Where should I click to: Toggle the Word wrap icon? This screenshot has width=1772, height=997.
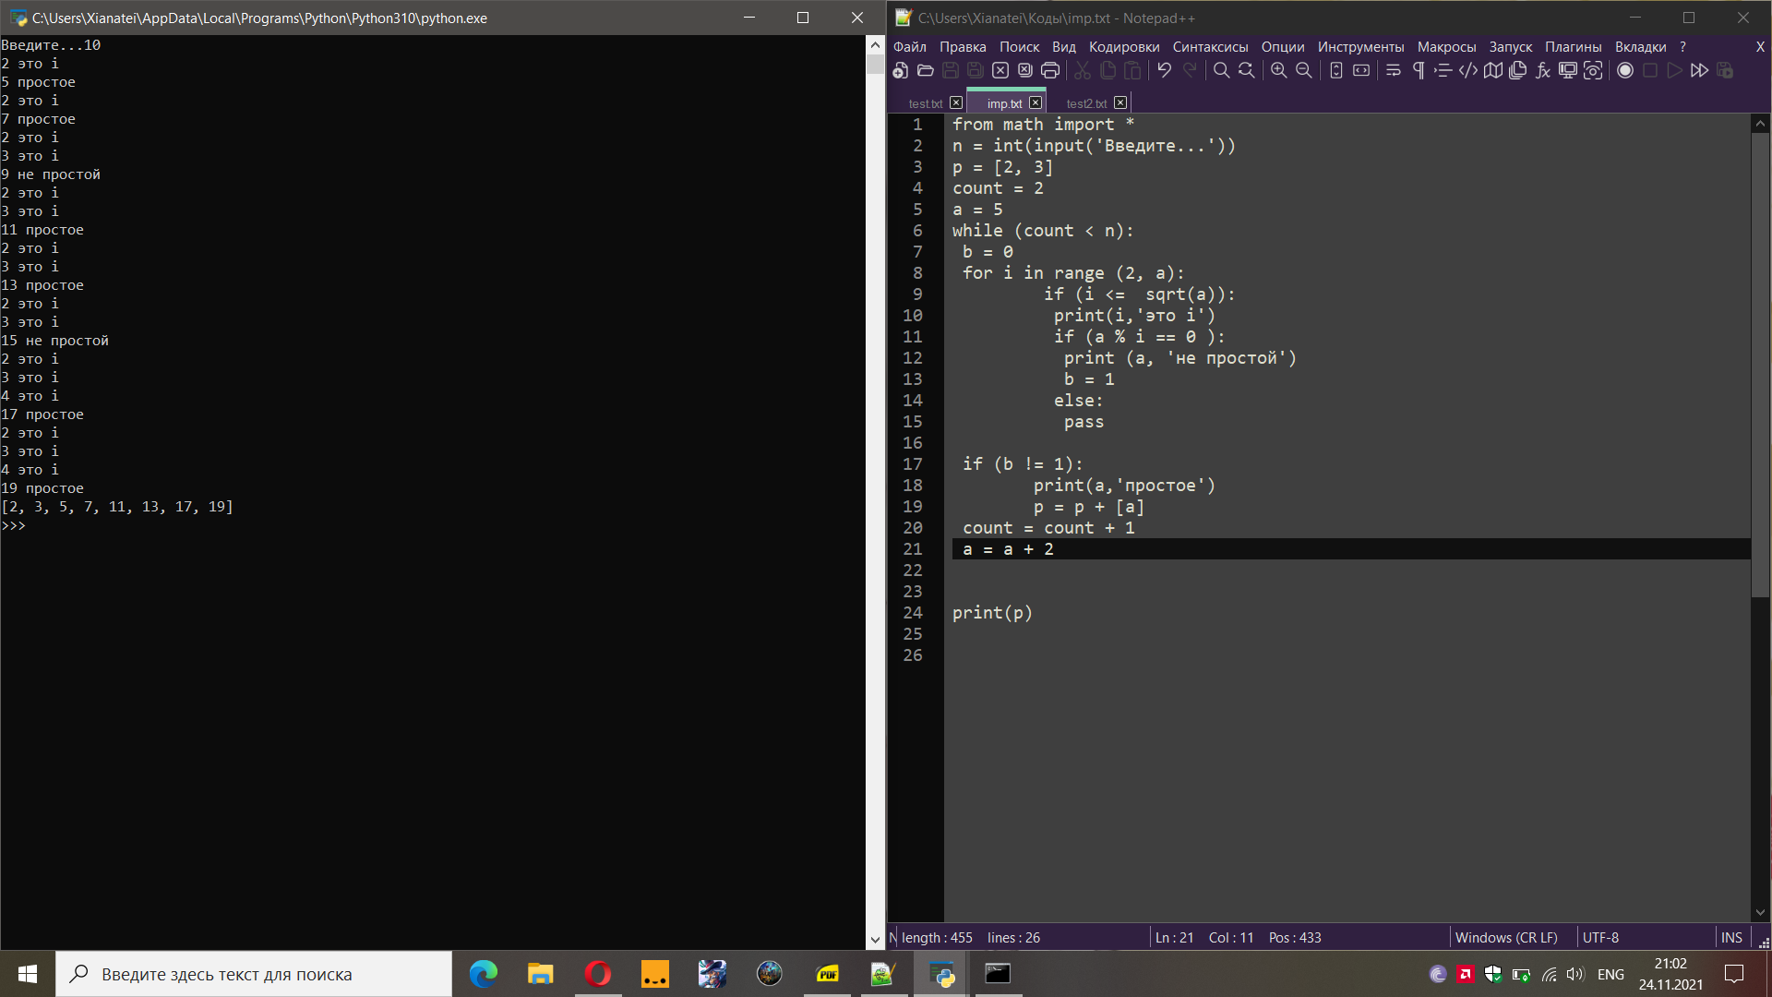click(x=1394, y=71)
